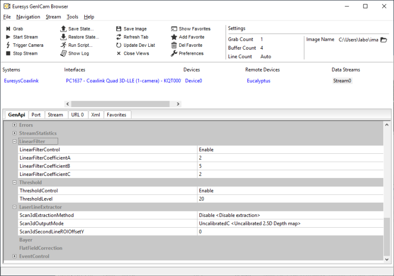Open Scan3dOutputMode value dropdown
This screenshot has width=394, height=276.
[290, 223]
